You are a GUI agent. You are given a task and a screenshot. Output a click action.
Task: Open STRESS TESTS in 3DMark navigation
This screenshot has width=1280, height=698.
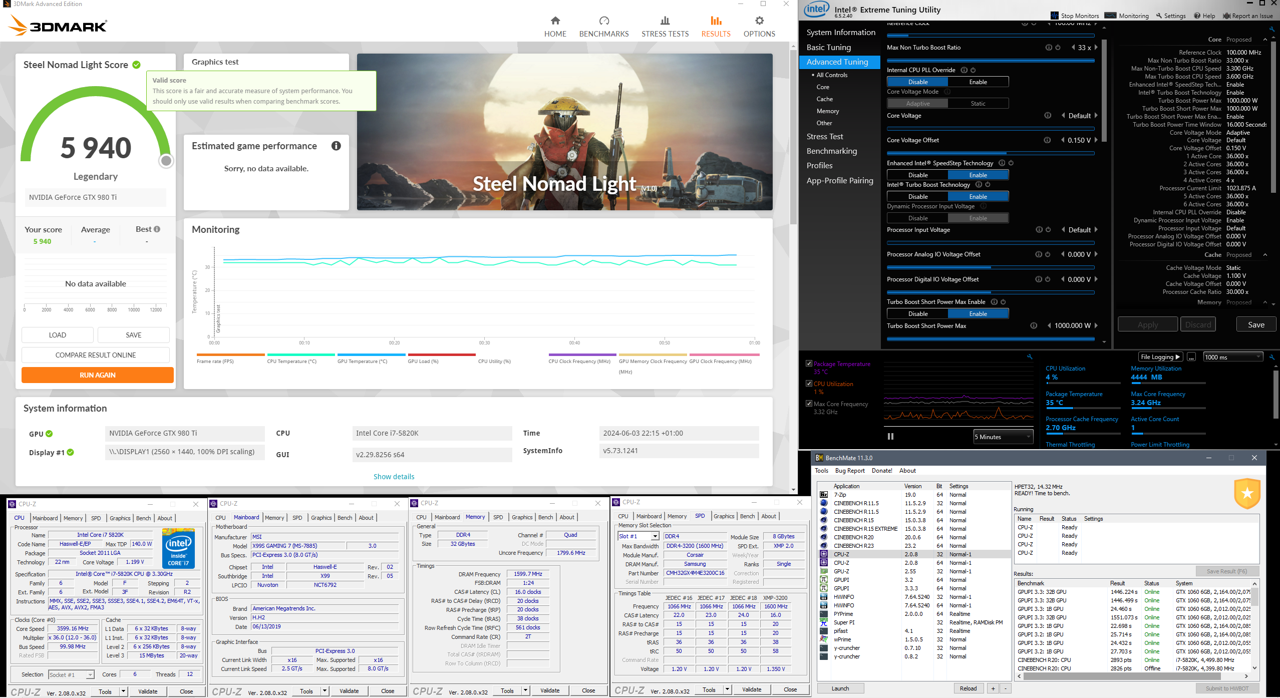click(665, 27)
